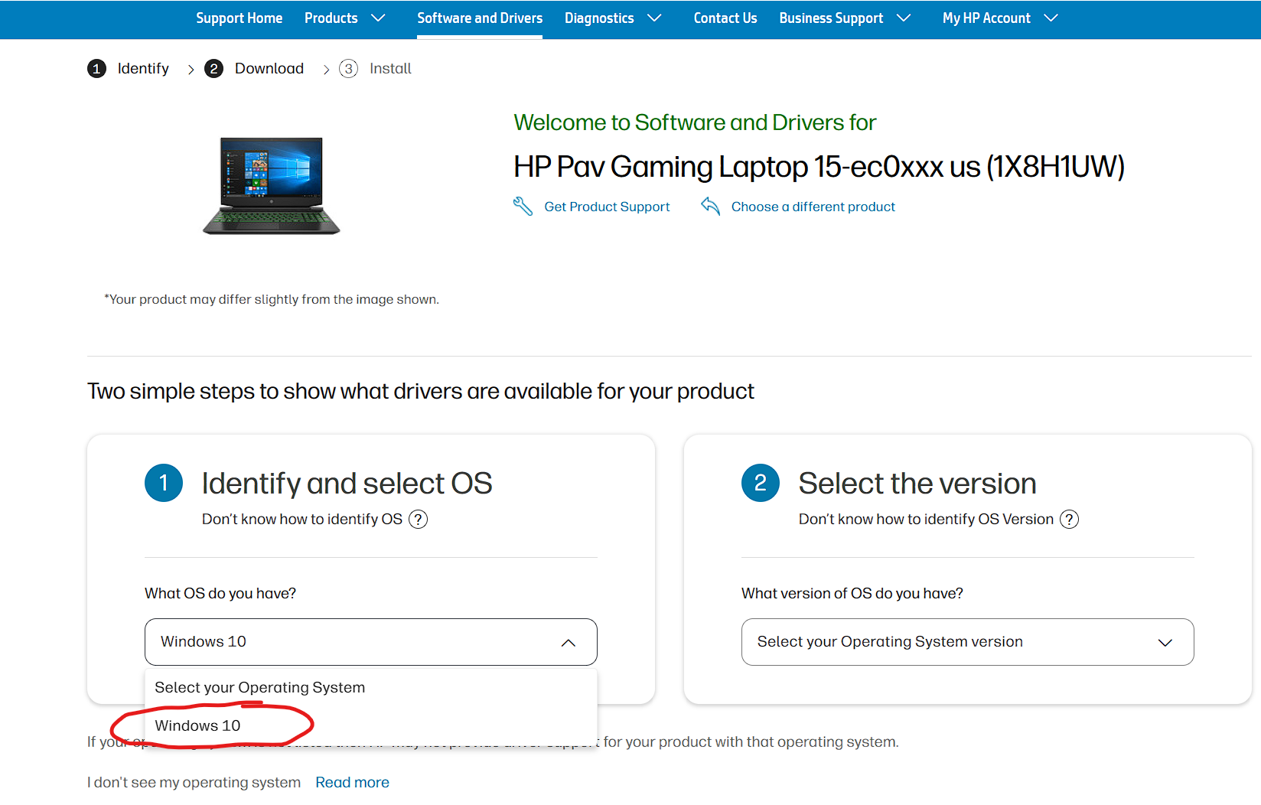The height and width of the screenshot is (805, 1261).
Task: Click the Identify breadcrumb step
Action: (143, 69)
